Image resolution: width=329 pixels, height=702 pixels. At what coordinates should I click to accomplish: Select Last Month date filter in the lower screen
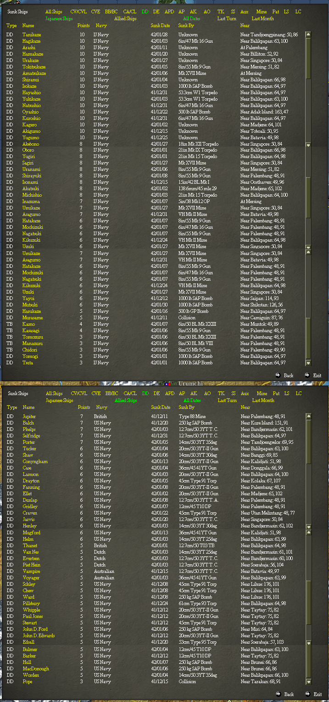click(263, 401)
